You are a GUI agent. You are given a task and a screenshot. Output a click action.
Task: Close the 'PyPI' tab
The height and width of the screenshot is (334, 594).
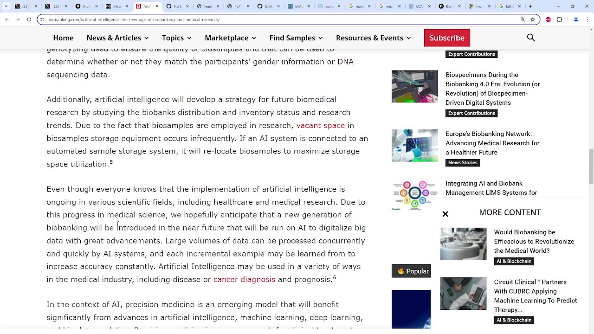coord(247,6)
